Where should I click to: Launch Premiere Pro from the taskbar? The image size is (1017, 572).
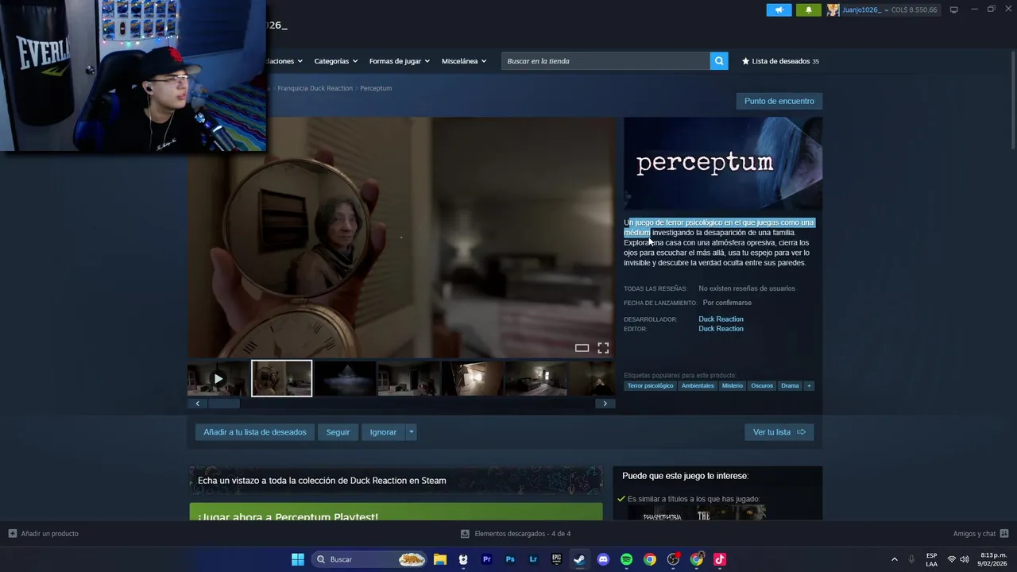click(487, 559)
